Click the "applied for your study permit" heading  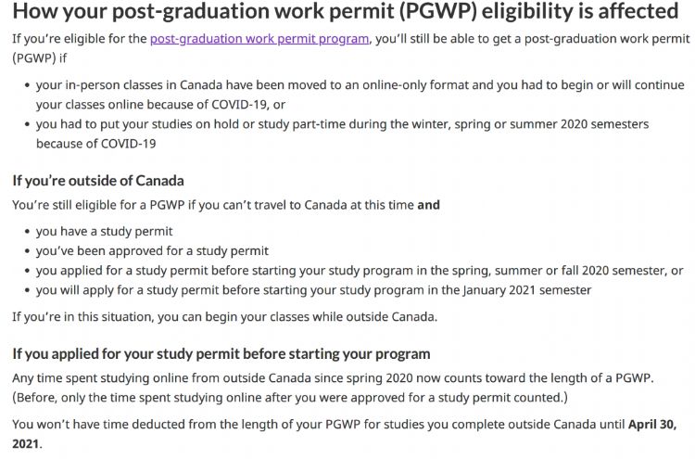[221, 353]
